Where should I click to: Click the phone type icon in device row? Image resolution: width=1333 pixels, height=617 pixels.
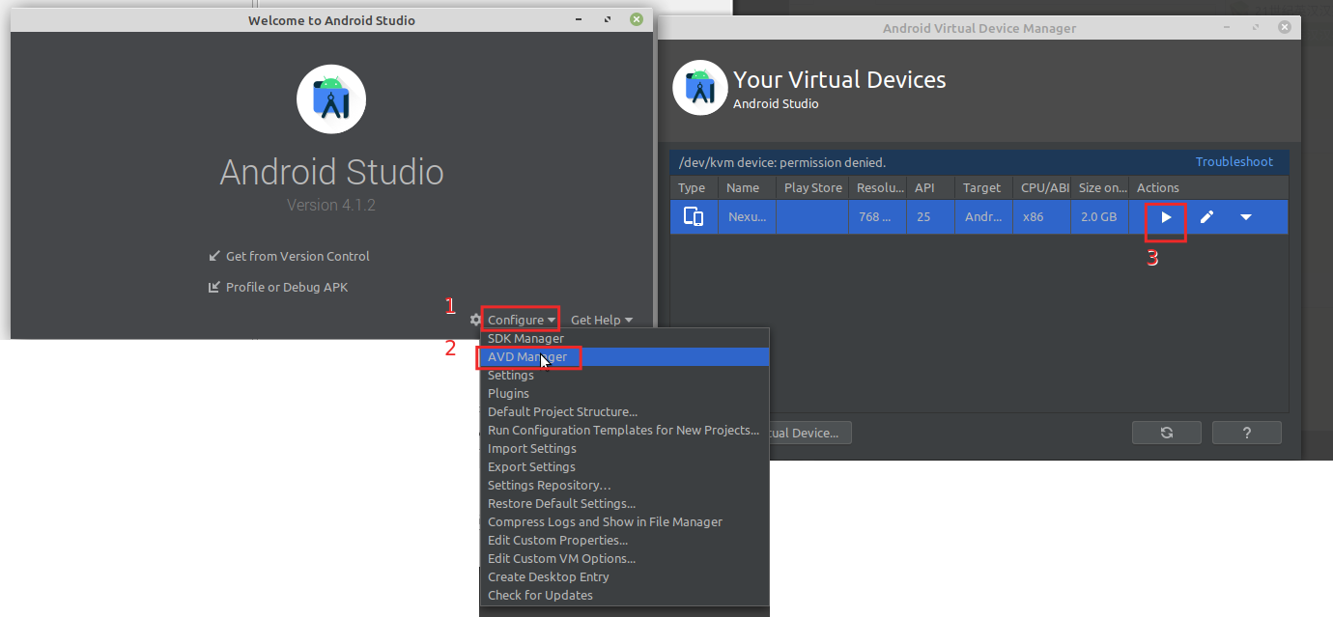click(694, 217)
